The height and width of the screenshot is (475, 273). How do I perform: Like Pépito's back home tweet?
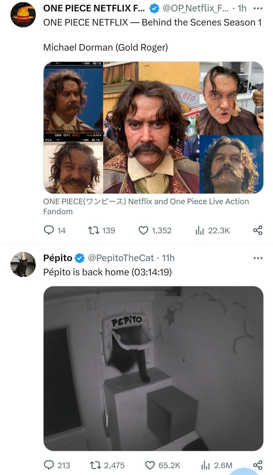pos(150,465)
